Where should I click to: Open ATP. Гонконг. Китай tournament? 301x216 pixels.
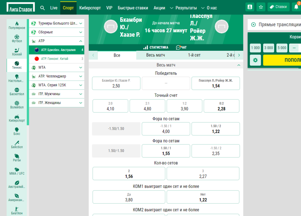tap(57, 59)
